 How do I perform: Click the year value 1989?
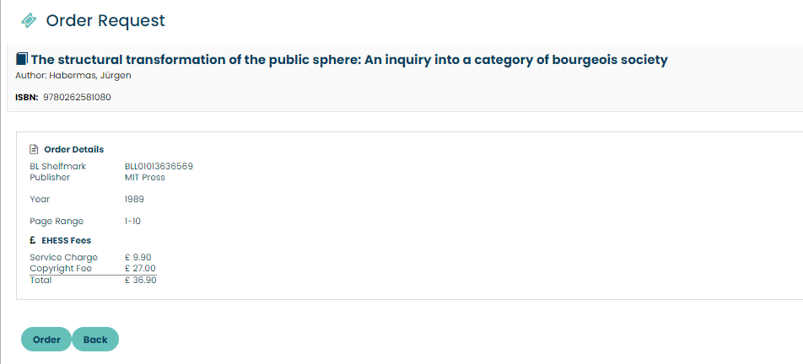point(134,200)
